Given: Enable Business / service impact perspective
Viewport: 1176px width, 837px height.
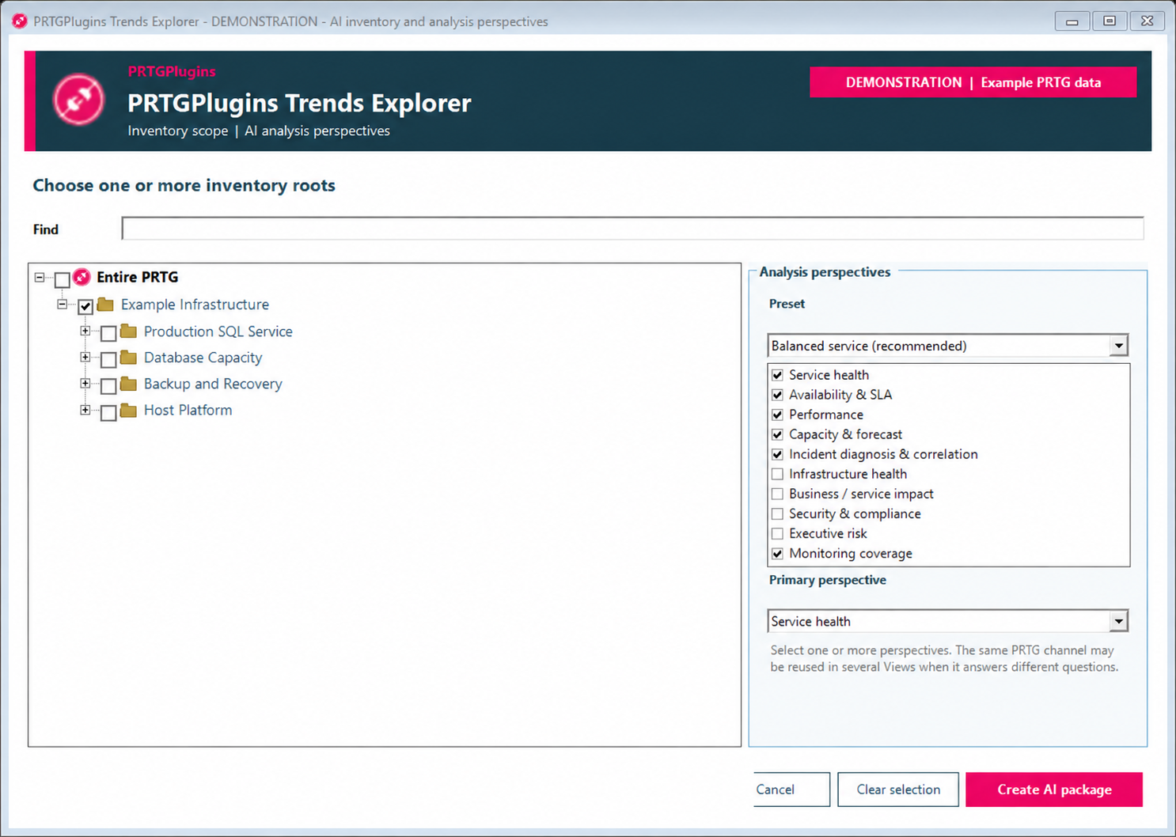Looking at the screenshot, I should [x=777, y=494].
